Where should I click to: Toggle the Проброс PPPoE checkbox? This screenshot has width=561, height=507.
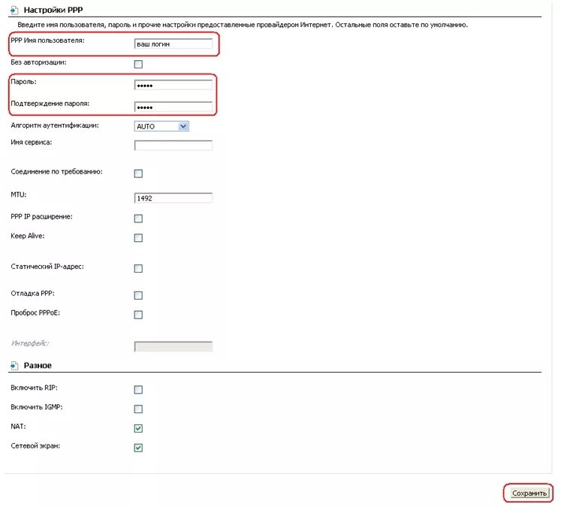coord(138,315)
